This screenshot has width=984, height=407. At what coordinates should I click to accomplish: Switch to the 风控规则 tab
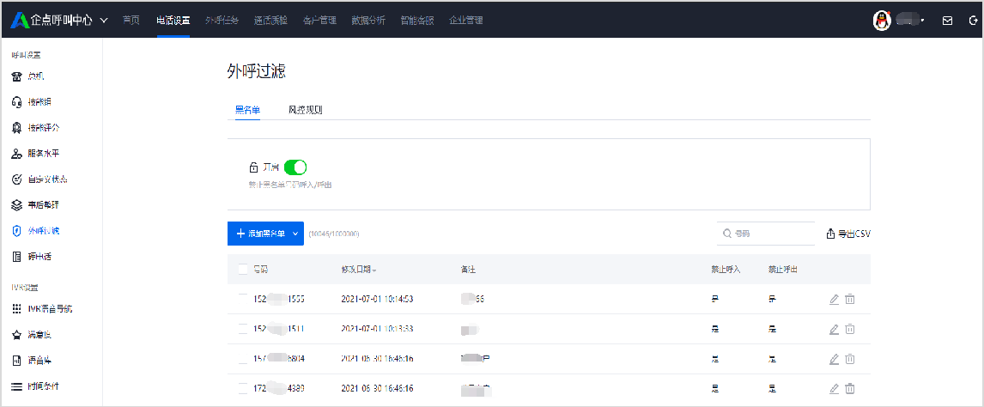(305, 110)
